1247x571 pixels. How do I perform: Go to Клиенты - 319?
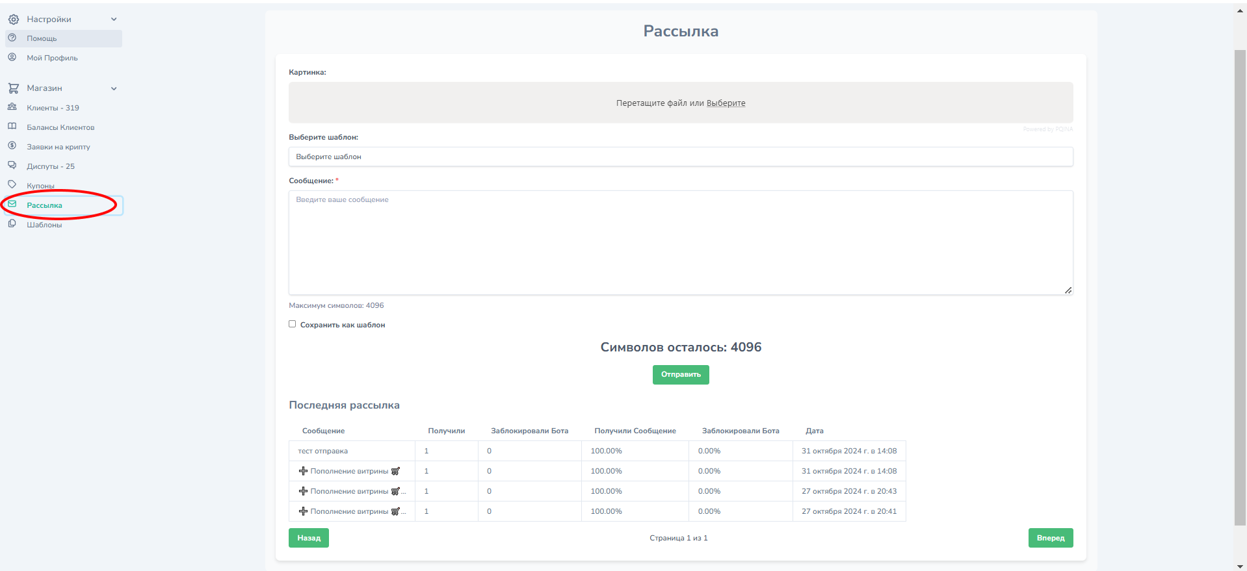click(x=53, y=108)
